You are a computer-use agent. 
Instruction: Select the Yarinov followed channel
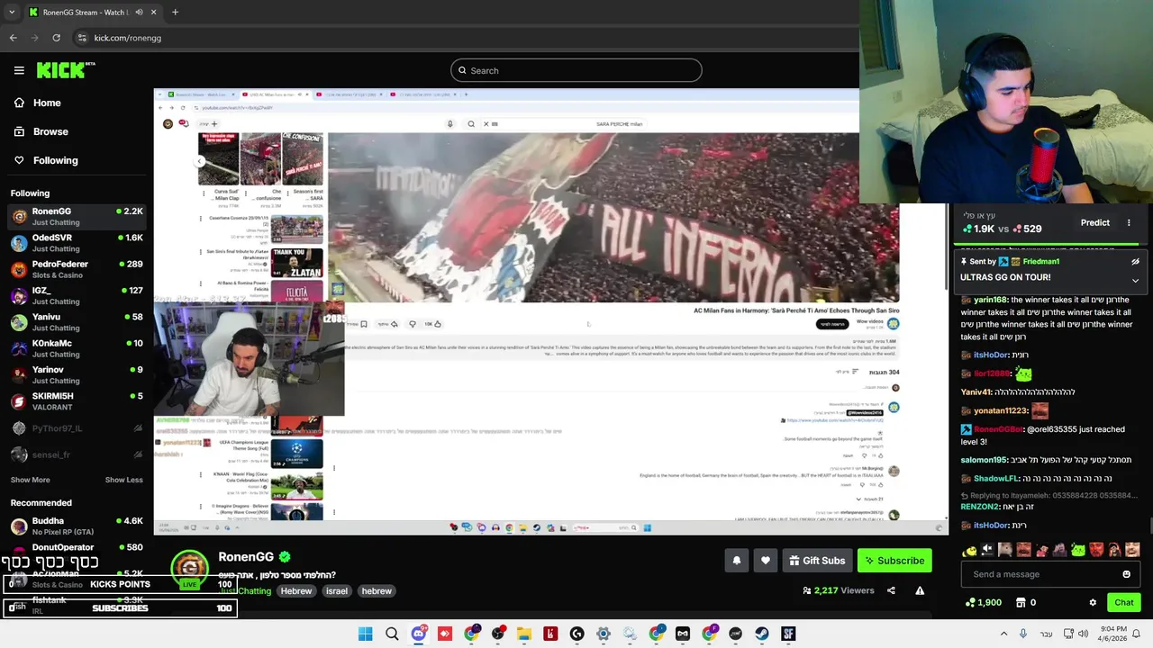point(77,374)
